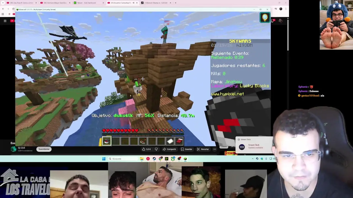Open the YouTube hamburger menu

5,21
